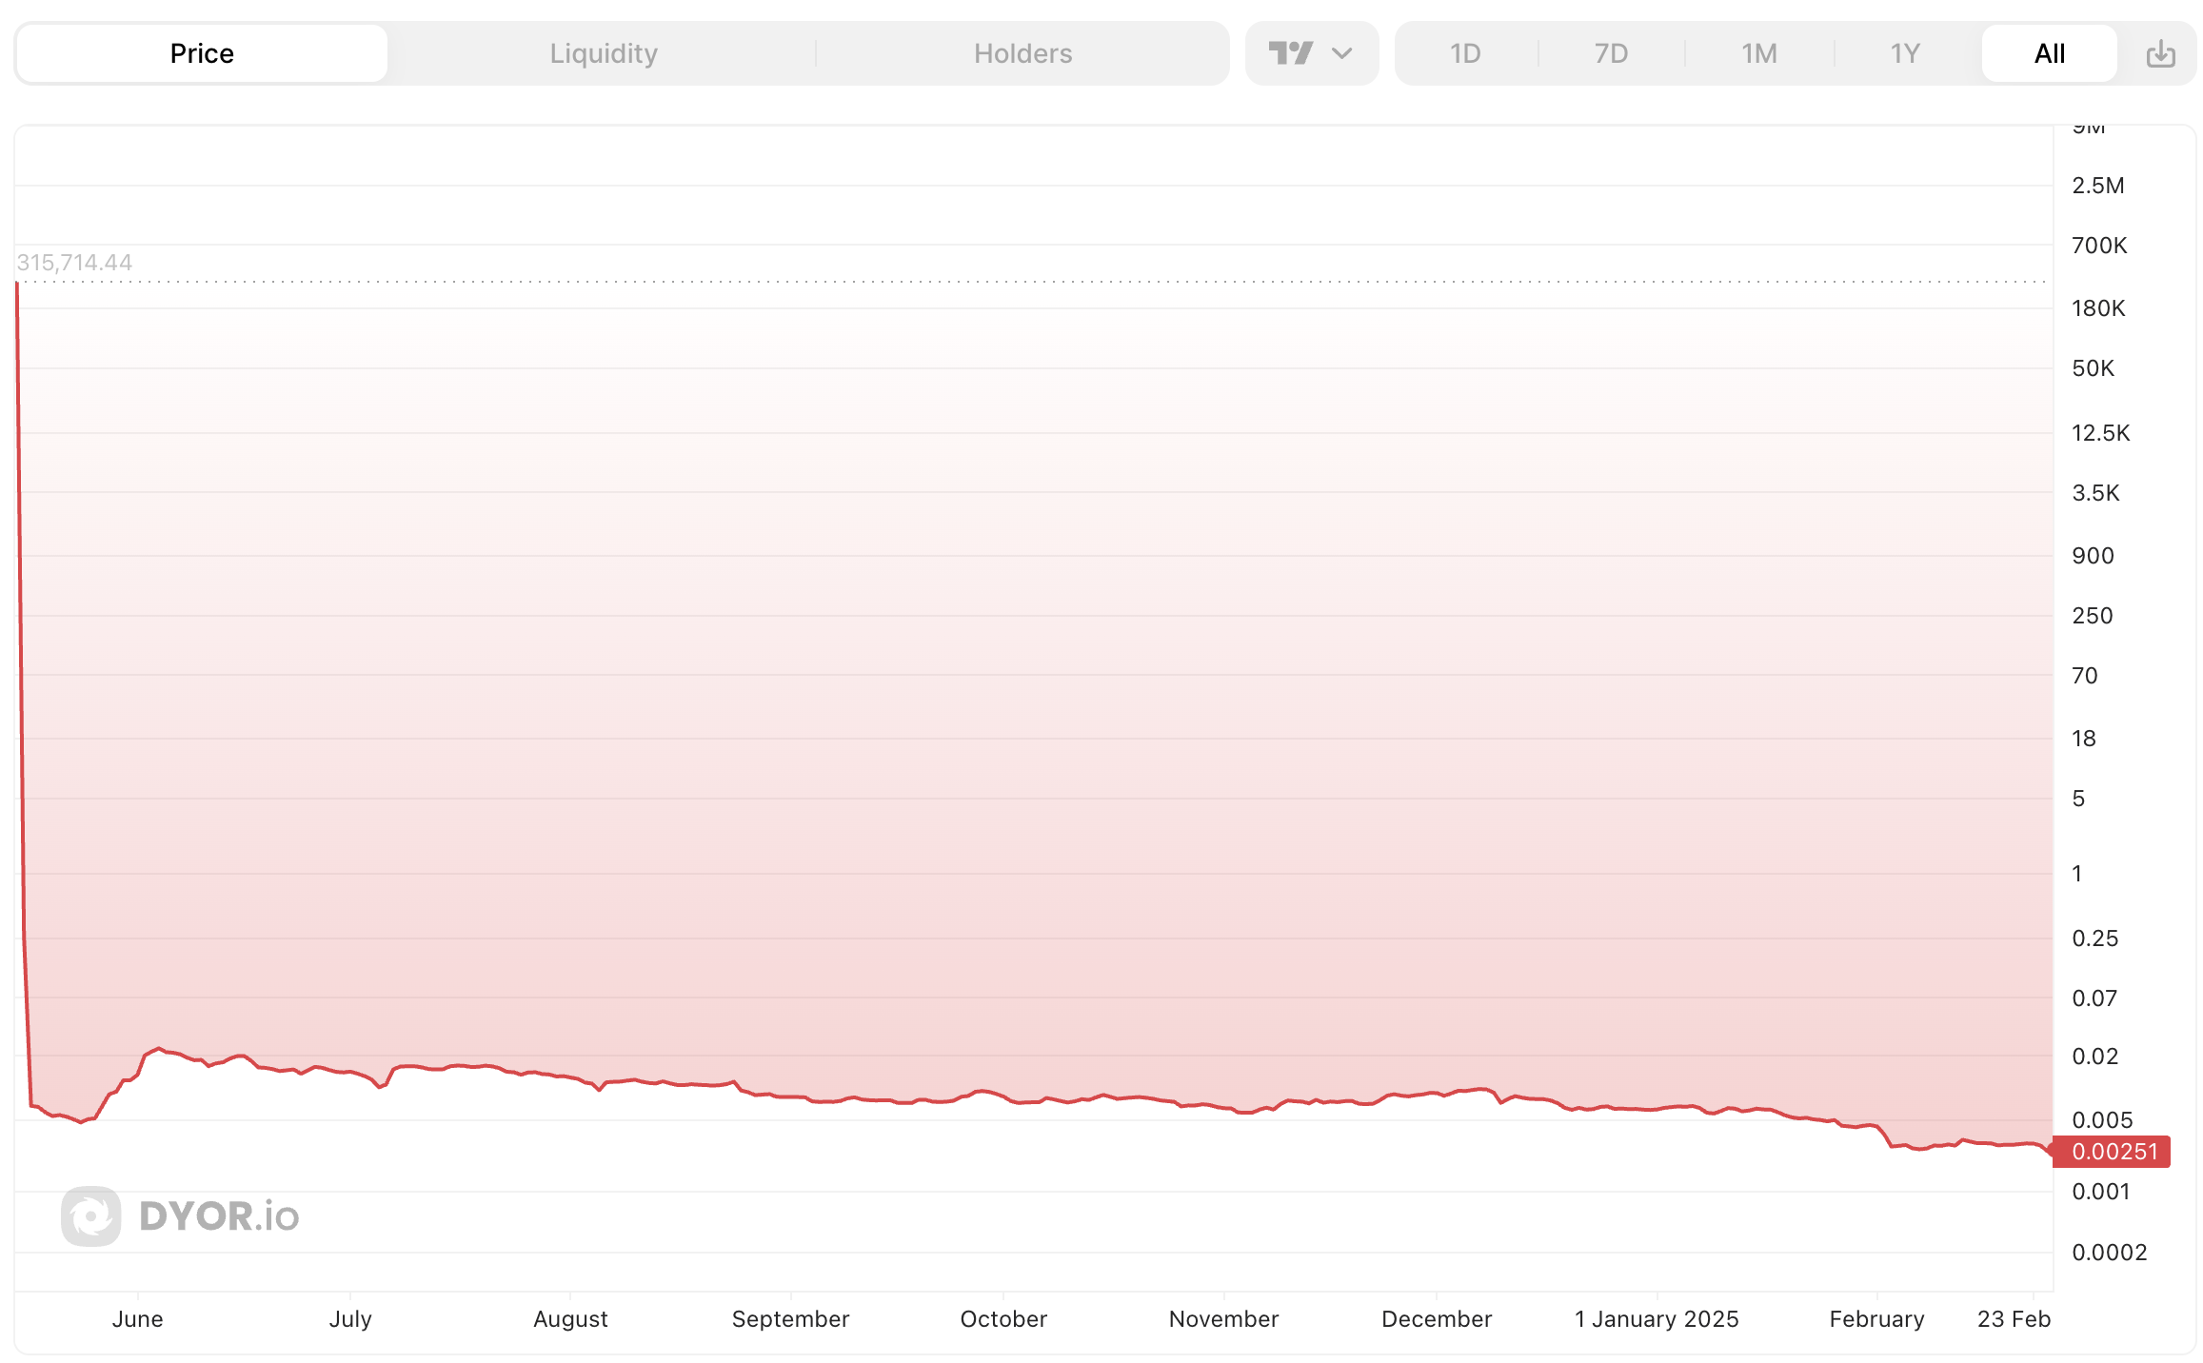This screenshot has width=2203, height=1363.
Task: Select the 1M time range
Action: click(1759, 53)
